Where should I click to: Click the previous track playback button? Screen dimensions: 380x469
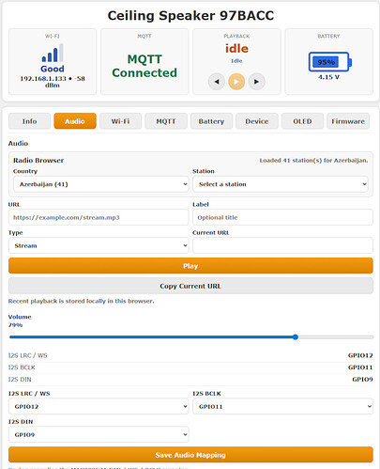pos(217,82)
